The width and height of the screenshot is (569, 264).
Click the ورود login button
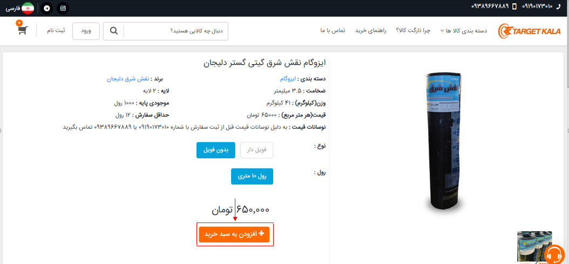click(86, 31)
